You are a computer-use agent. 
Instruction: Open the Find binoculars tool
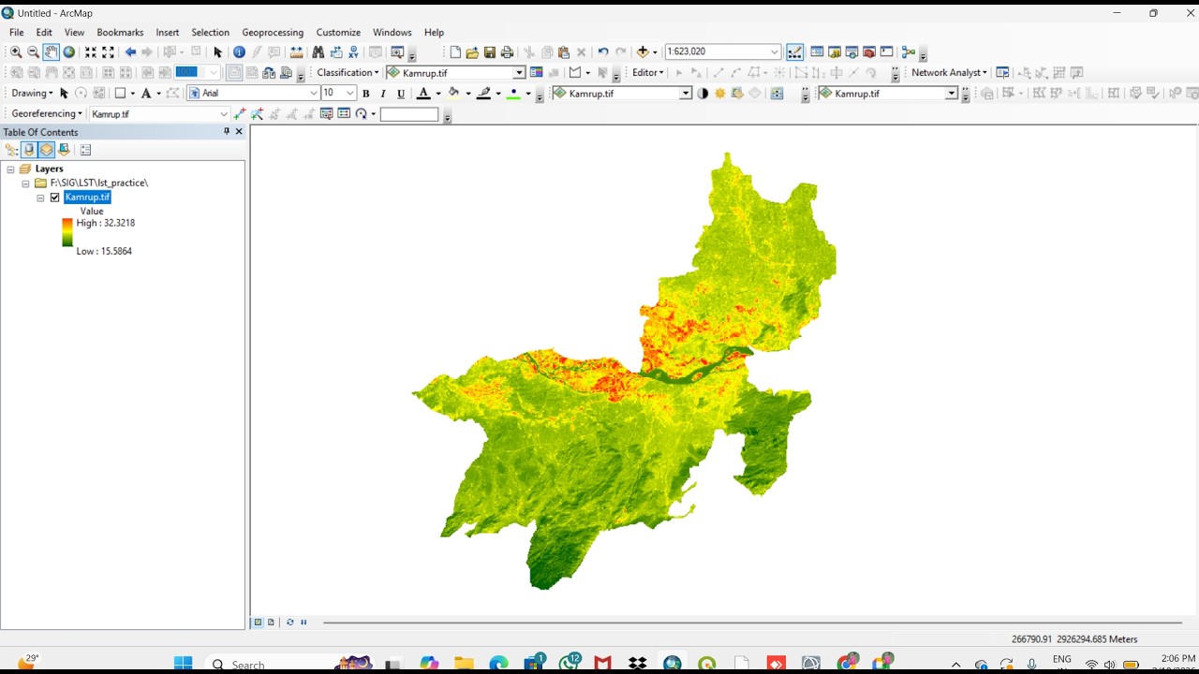tap(318, 52)
